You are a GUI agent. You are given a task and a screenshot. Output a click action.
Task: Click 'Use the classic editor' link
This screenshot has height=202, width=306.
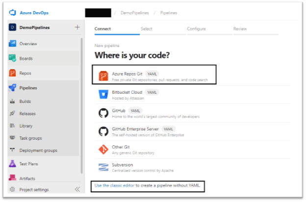point(115,185)
